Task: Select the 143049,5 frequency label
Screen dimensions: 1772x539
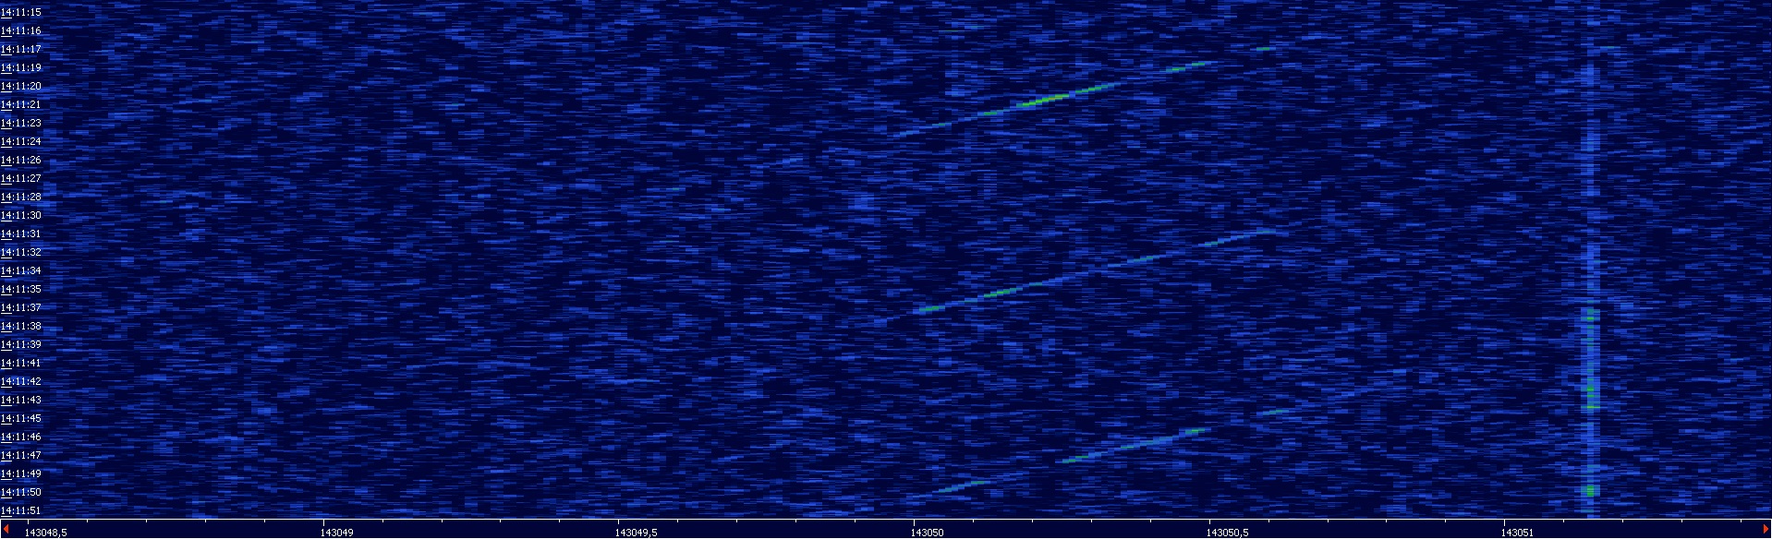Action: tap(637, 533)
